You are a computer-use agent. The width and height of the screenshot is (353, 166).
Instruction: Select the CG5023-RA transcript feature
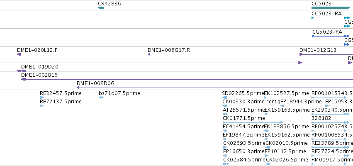(x=331, y=18)
